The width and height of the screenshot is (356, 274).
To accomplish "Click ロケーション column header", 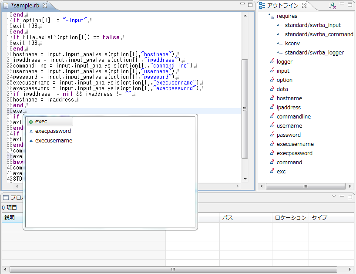I will pos(290,217).
